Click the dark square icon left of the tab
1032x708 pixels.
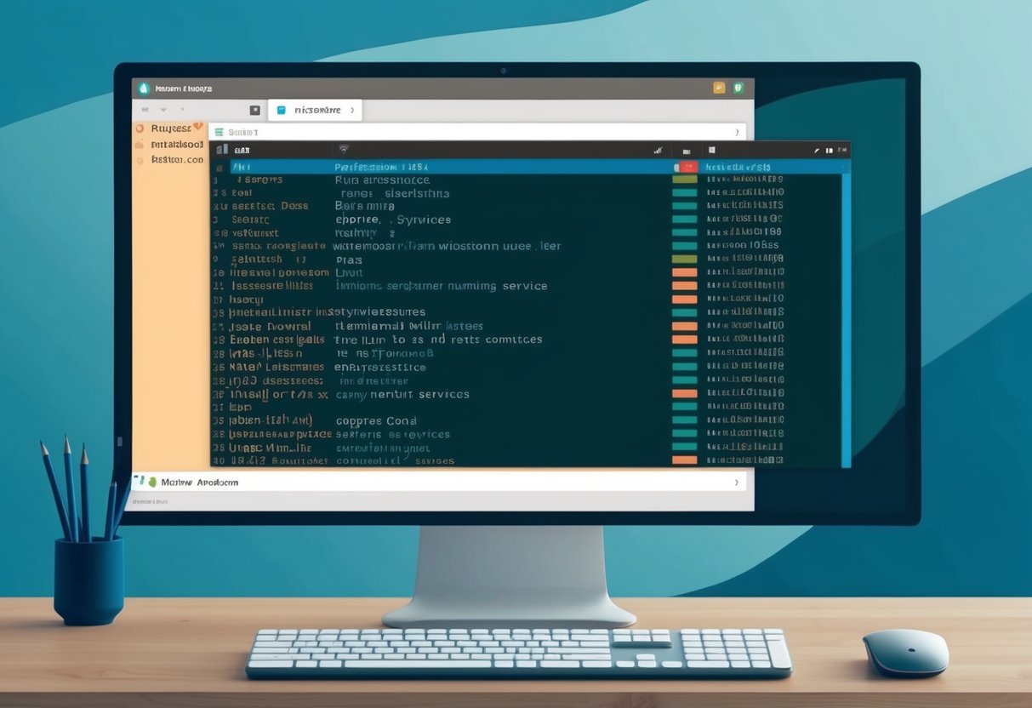tap(254, 109)
